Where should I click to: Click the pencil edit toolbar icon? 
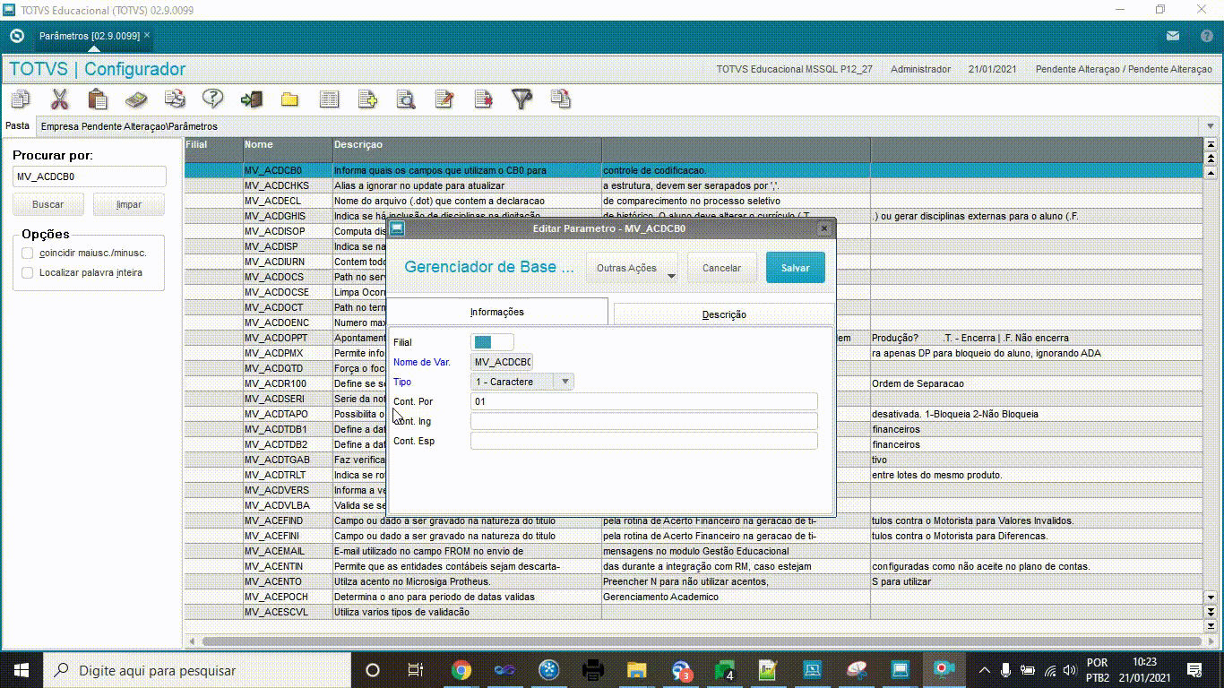[444, 99]
